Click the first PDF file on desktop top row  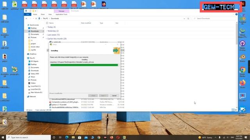25,4
